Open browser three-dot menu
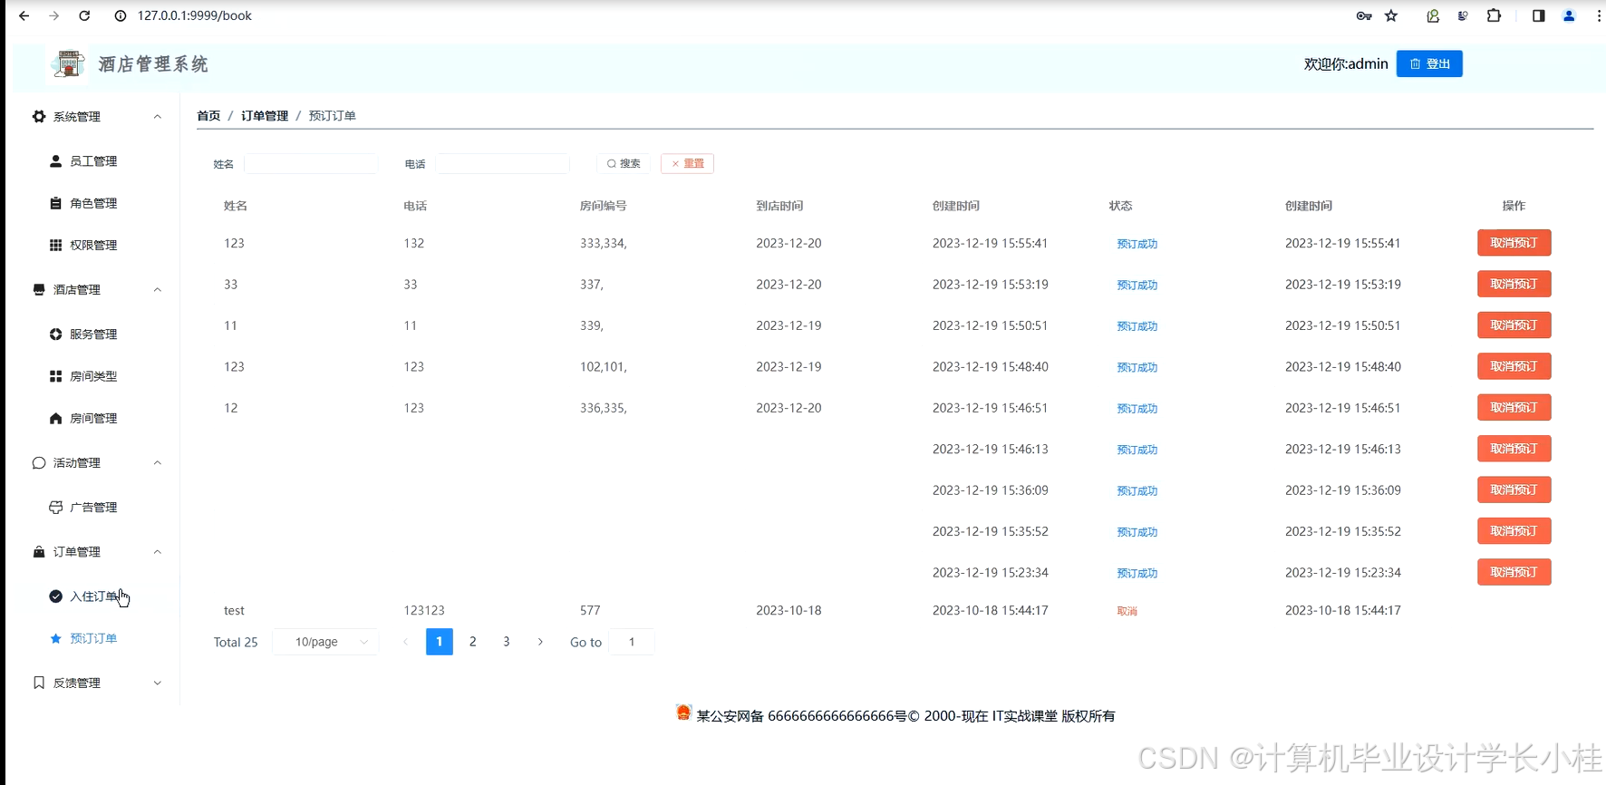The height and width of the screenshot is (785, 1606). click(x=1598, y=15)
